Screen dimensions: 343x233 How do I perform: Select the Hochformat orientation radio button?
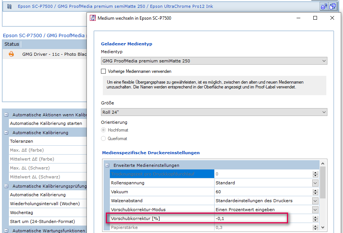click(x=104, y=130)
